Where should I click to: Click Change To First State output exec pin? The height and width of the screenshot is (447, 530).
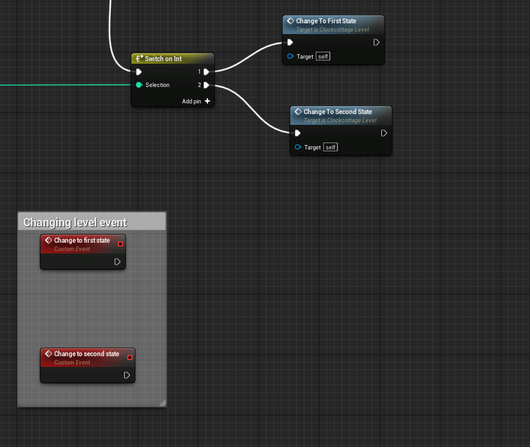pyautogui.click(x=376, y=42)
